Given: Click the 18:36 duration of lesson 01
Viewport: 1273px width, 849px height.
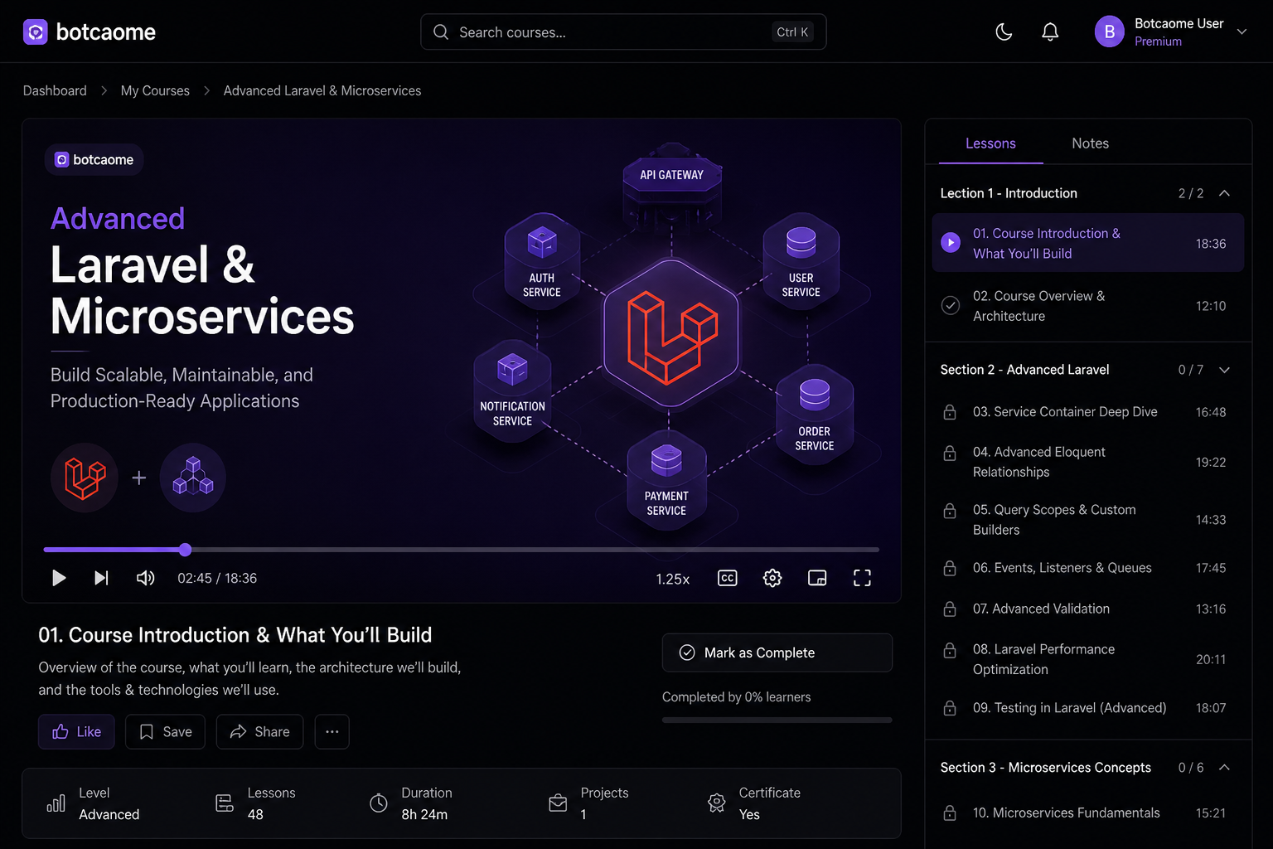Looking at the screenshot, I should [1211, 244].
